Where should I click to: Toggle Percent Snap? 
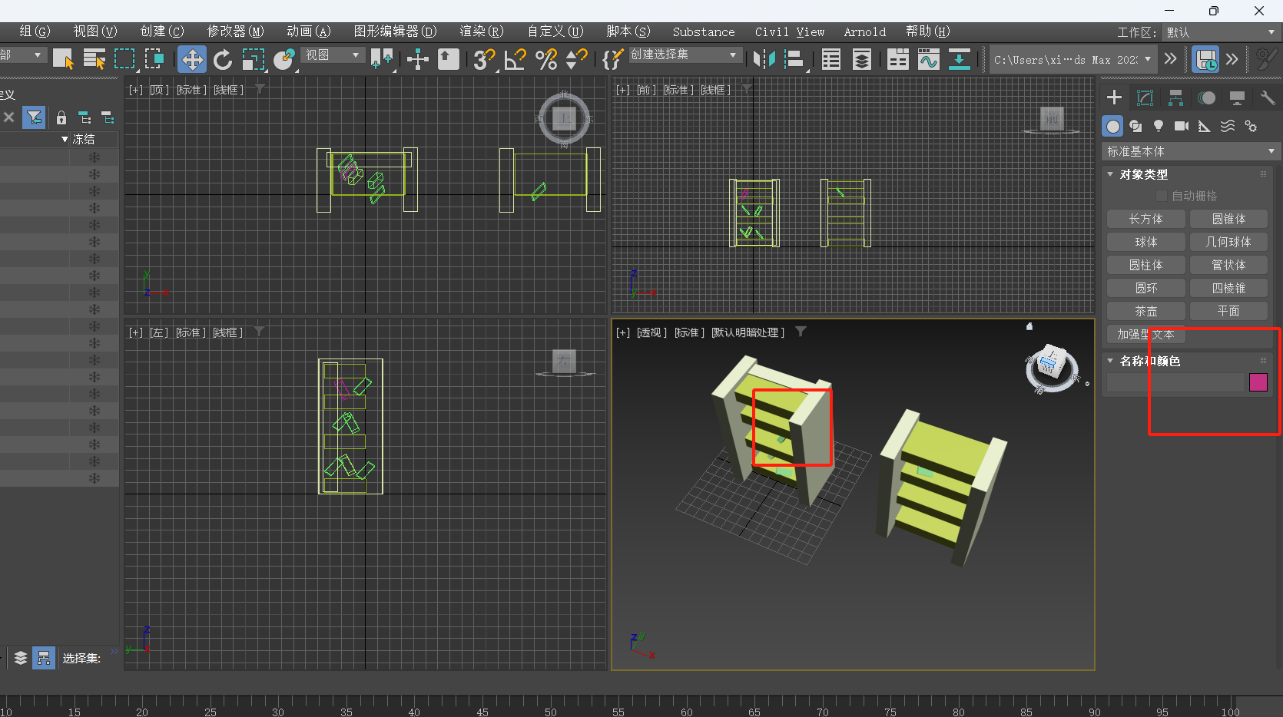pos(546,59)
